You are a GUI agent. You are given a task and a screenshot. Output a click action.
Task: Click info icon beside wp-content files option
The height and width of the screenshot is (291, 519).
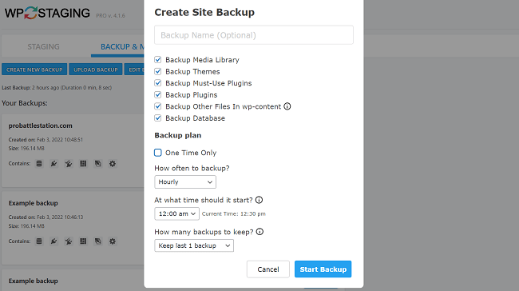(287, 106)
